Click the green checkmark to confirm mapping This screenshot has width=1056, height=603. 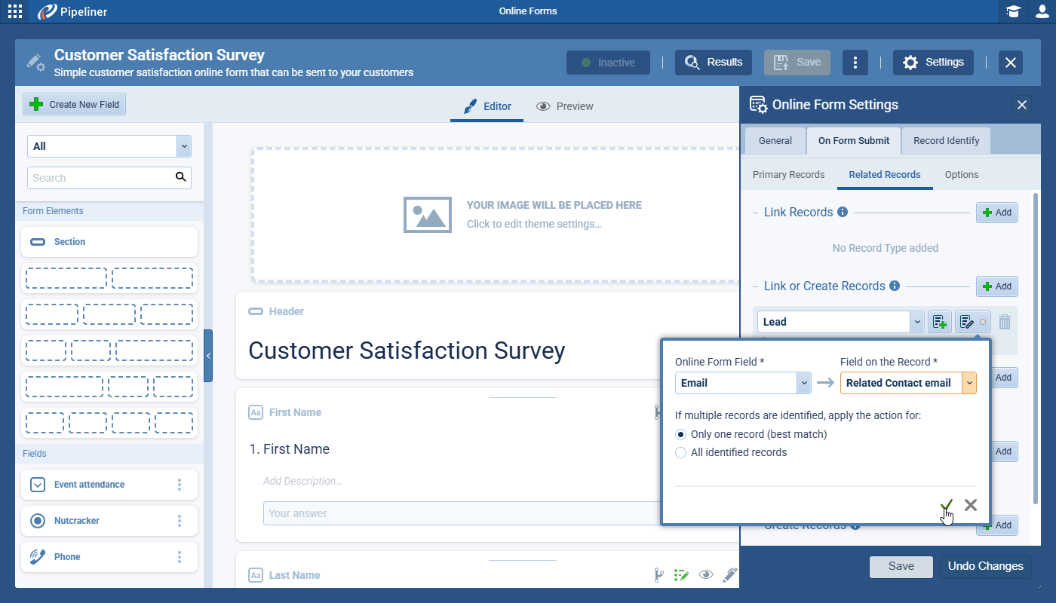(x=947, y=505)
